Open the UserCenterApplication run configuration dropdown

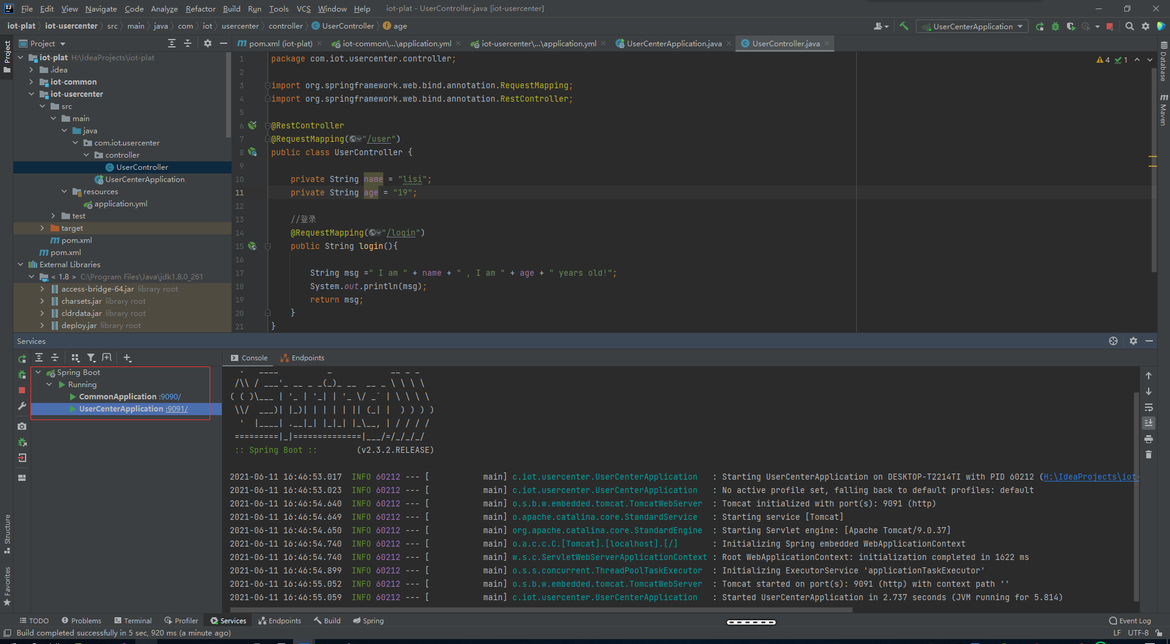[x=973, y=26]
